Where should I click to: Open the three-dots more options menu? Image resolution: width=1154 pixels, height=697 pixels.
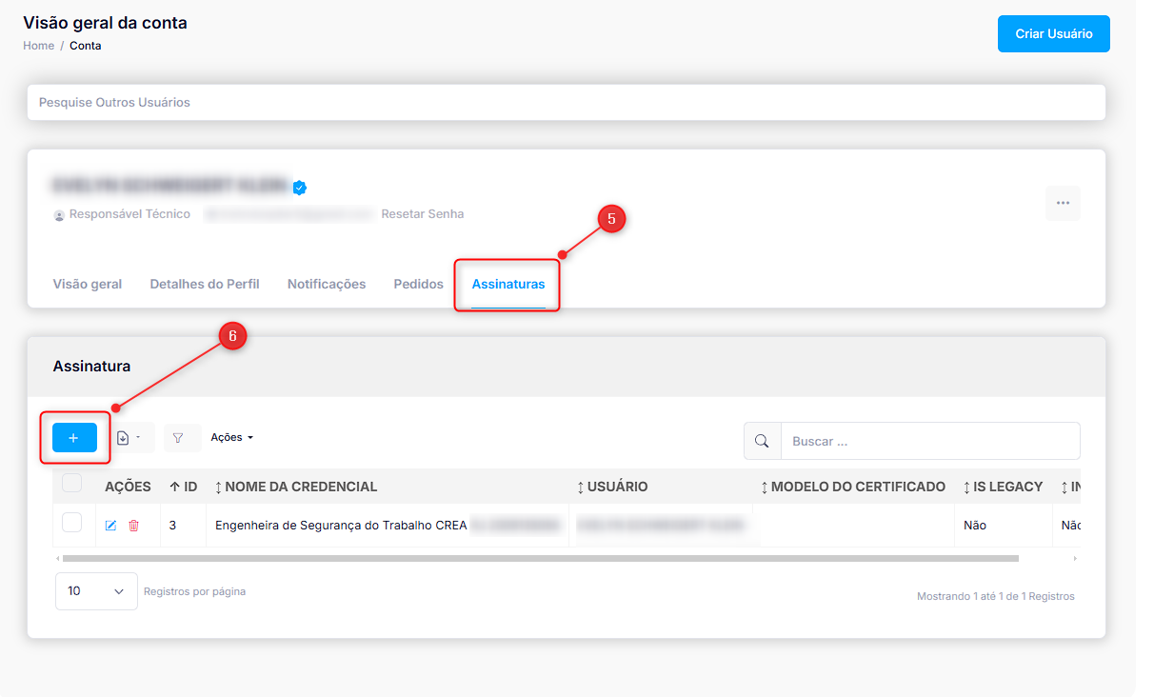click(1063, 203)
